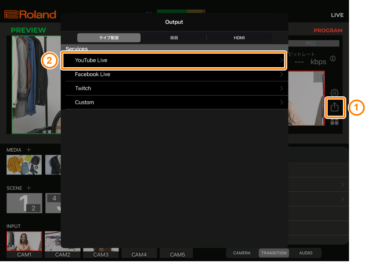Select the scene thumbnail numbered 4
The image size is (366, 262).
click(53, 203)
